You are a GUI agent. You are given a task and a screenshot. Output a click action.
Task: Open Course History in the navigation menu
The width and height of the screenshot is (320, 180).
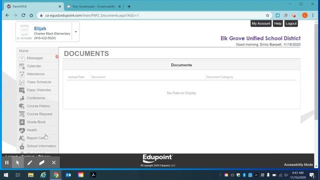(38, 106)
